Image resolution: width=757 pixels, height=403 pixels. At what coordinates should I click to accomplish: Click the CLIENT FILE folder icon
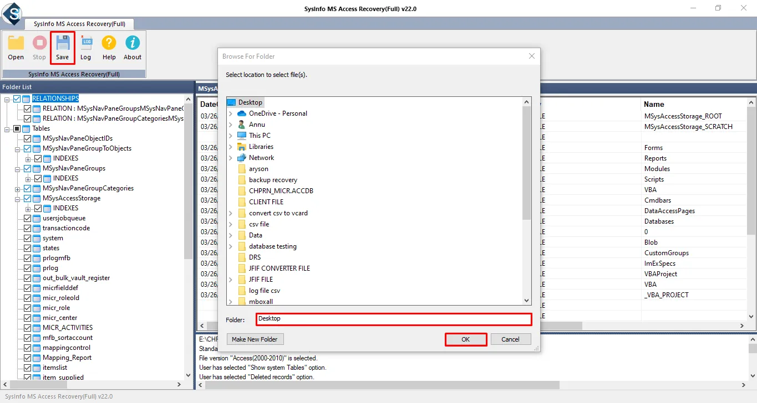tap(241, 202)
